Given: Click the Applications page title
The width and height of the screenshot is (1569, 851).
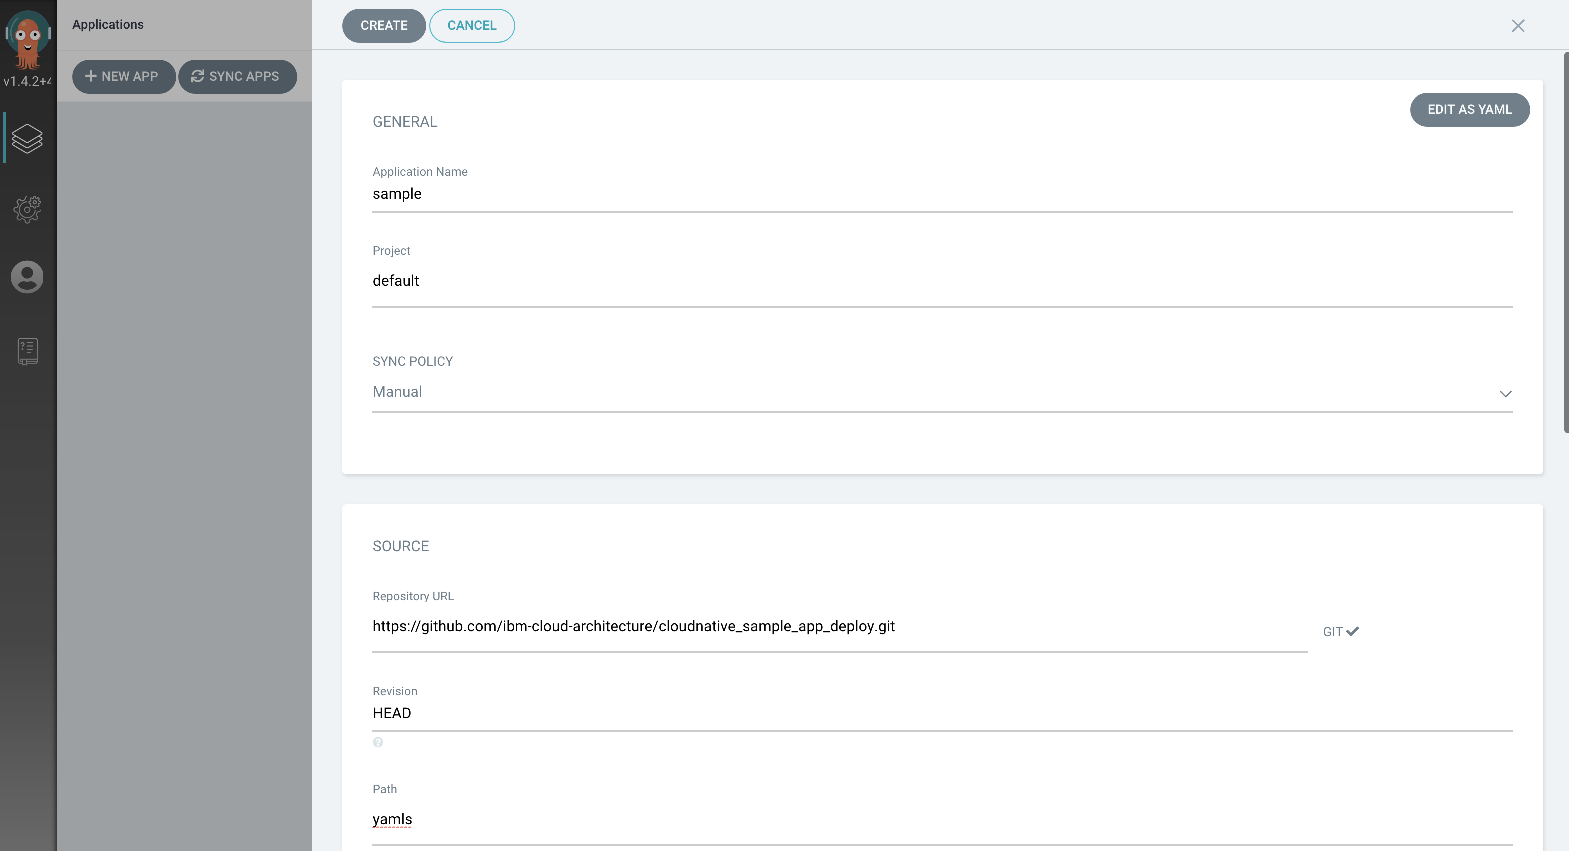Looking at the screenshot, I should 108,25.
